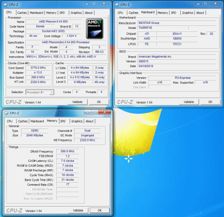Select the CPU tab in the Memory window

(x=9, y=121)
